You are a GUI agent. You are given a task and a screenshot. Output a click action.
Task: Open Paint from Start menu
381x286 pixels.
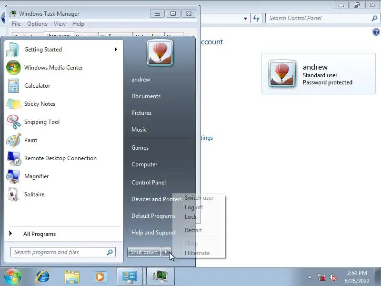pos(64,140)
